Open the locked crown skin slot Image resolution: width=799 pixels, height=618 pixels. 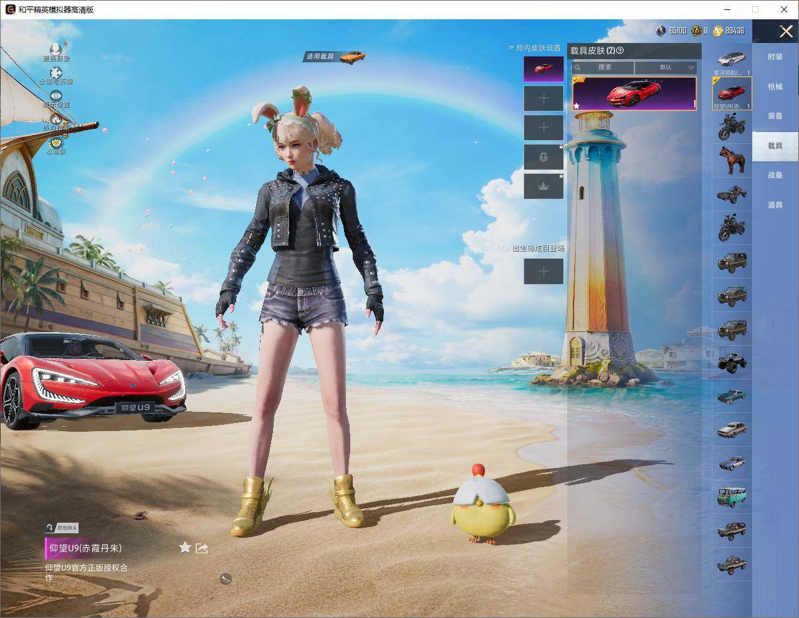coord(543,186)
